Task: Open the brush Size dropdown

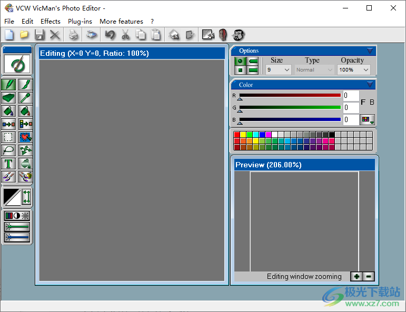Action: point(279,70)
